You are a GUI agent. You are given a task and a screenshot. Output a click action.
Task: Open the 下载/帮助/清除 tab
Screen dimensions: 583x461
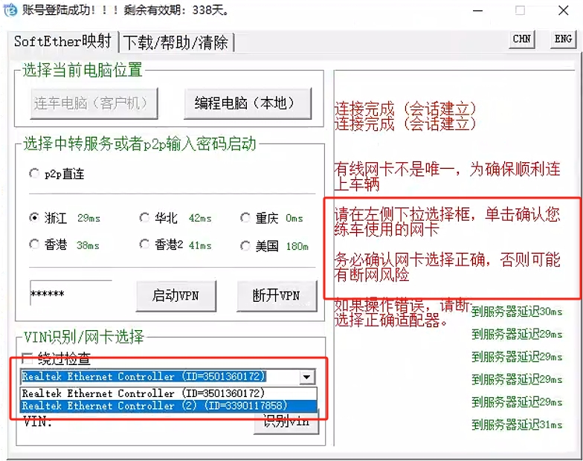click(176, 42)
